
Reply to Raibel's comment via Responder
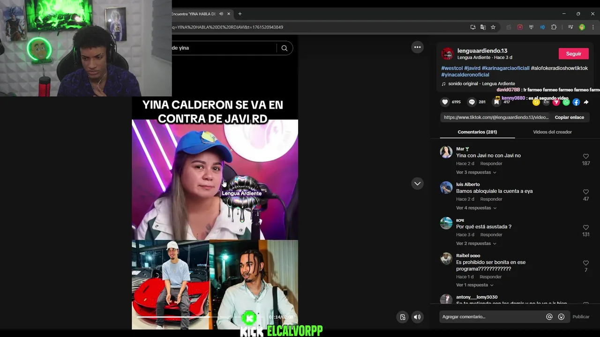[490, 277]
